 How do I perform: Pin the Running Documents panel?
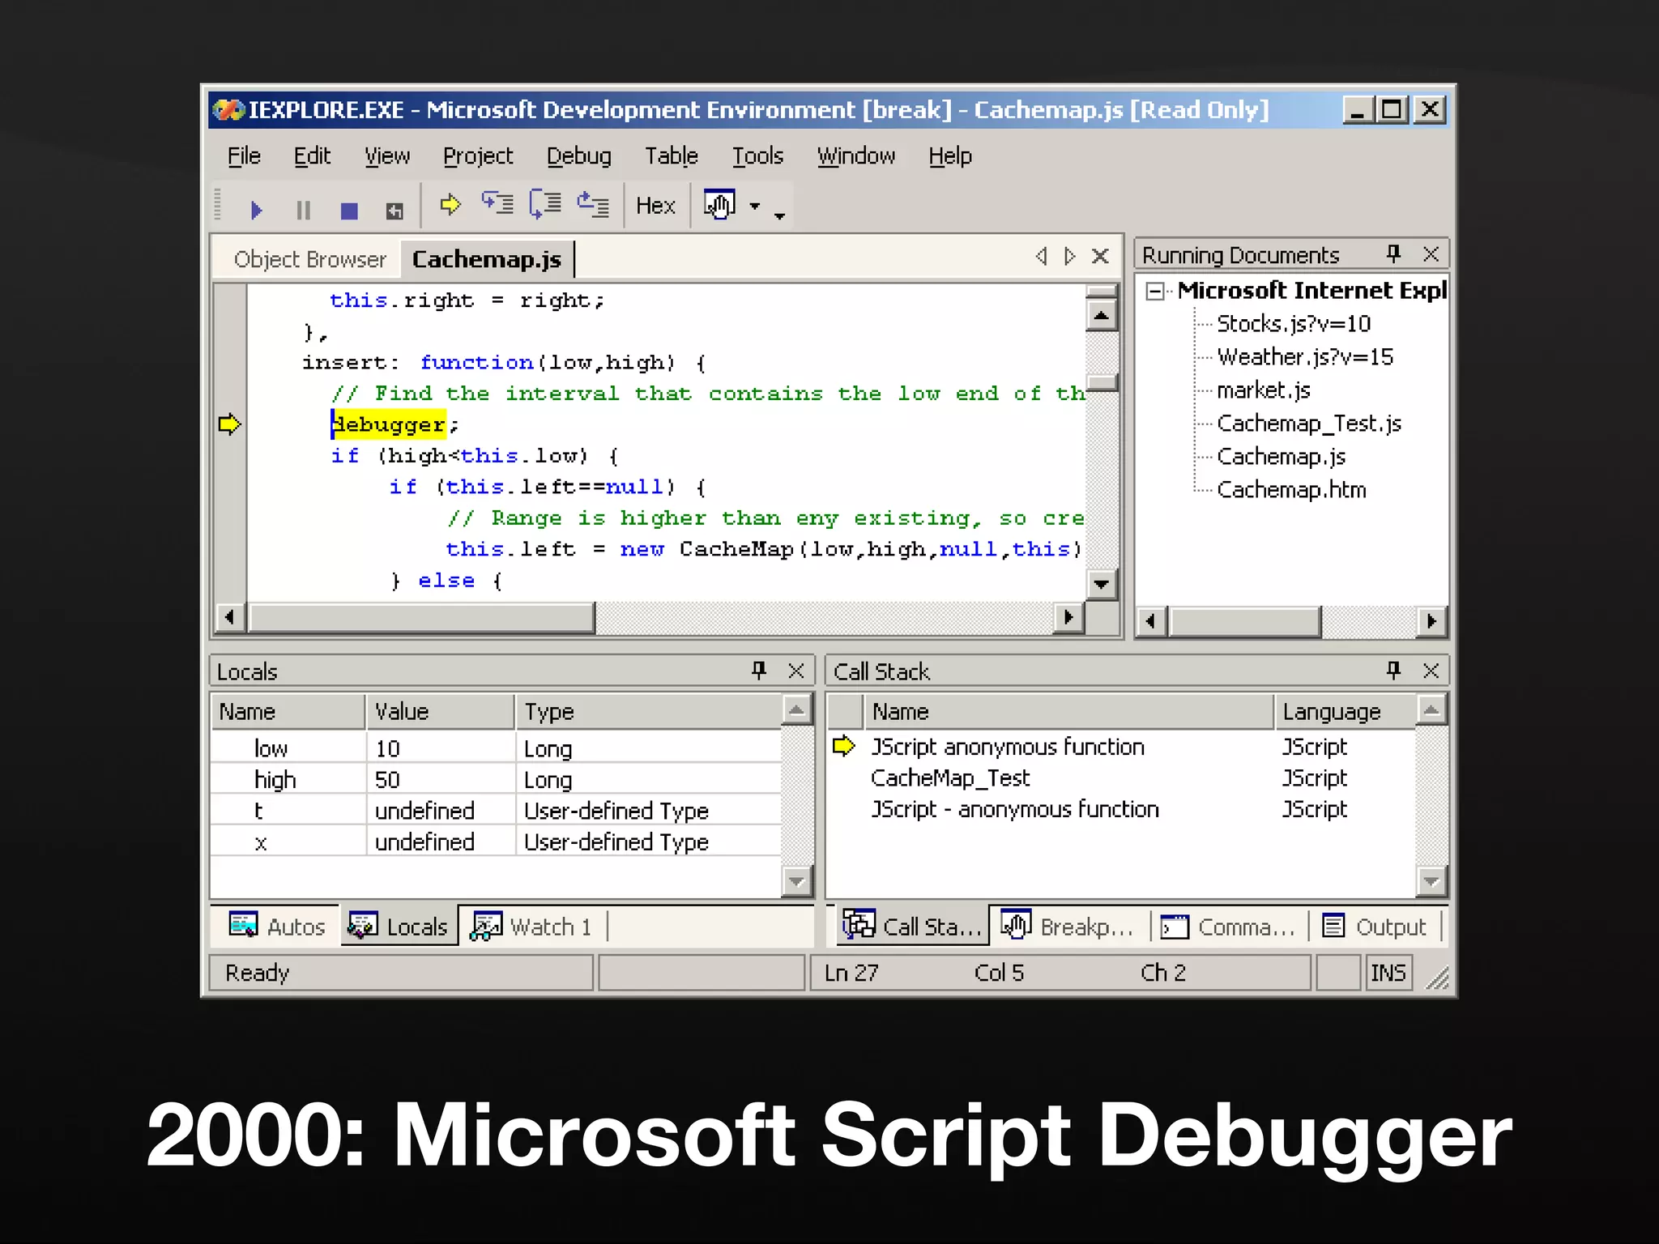pos(1393,254)
